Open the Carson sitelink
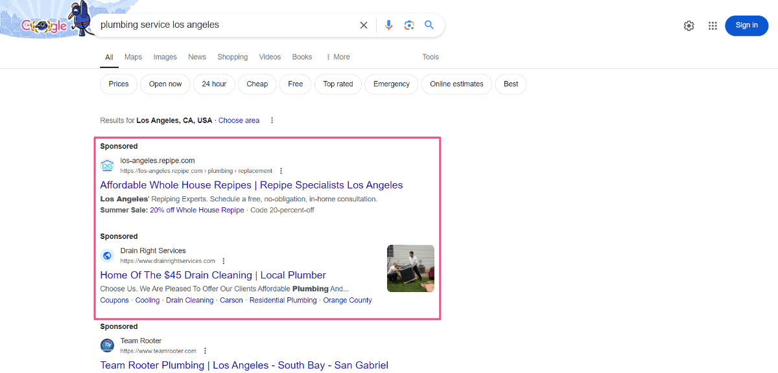 tap(231, 300)
